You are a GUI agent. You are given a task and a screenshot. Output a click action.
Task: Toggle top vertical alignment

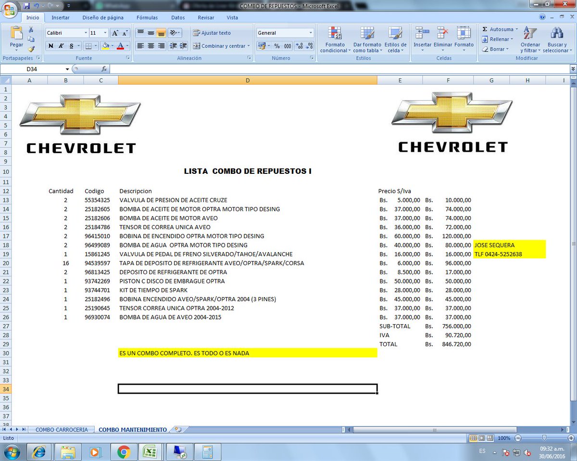140,33
